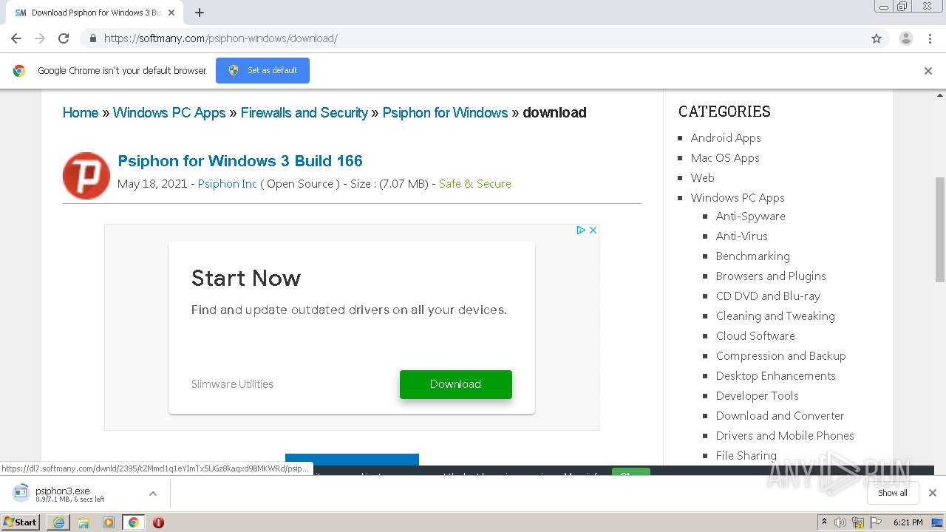
Task: Click the Slimware Utilities advertiser text
Action: [x=232, y=384]
